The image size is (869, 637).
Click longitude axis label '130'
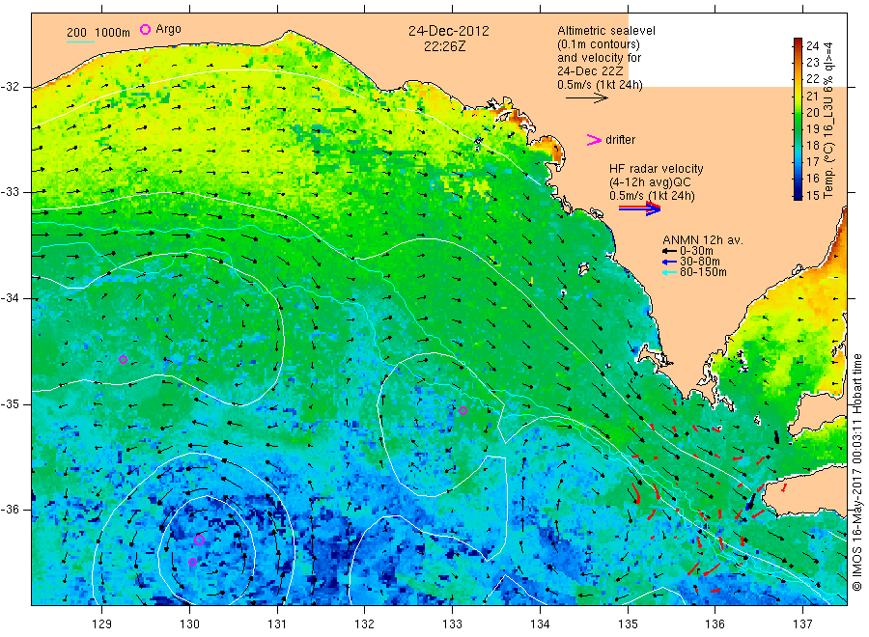[x=189, y=624]
